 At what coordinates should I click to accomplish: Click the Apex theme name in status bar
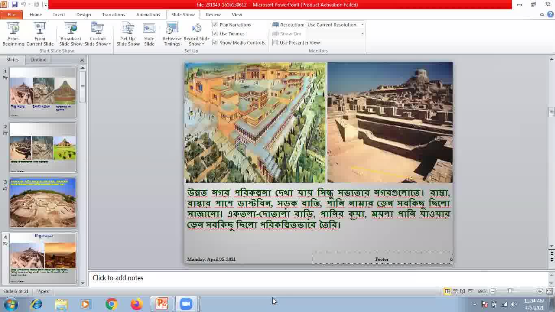[x=43, y=291]
